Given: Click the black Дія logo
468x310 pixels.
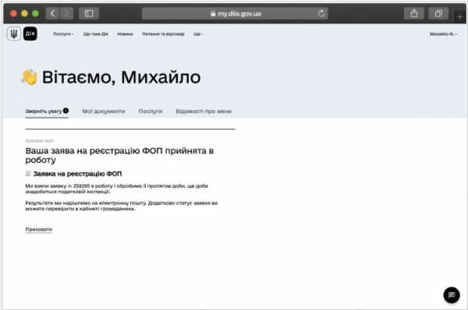Looking at the screenshot, I should point(30,33).
